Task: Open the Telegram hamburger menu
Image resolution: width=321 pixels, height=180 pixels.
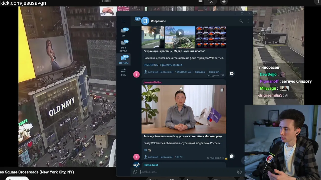Action: [x=123, y=21]
